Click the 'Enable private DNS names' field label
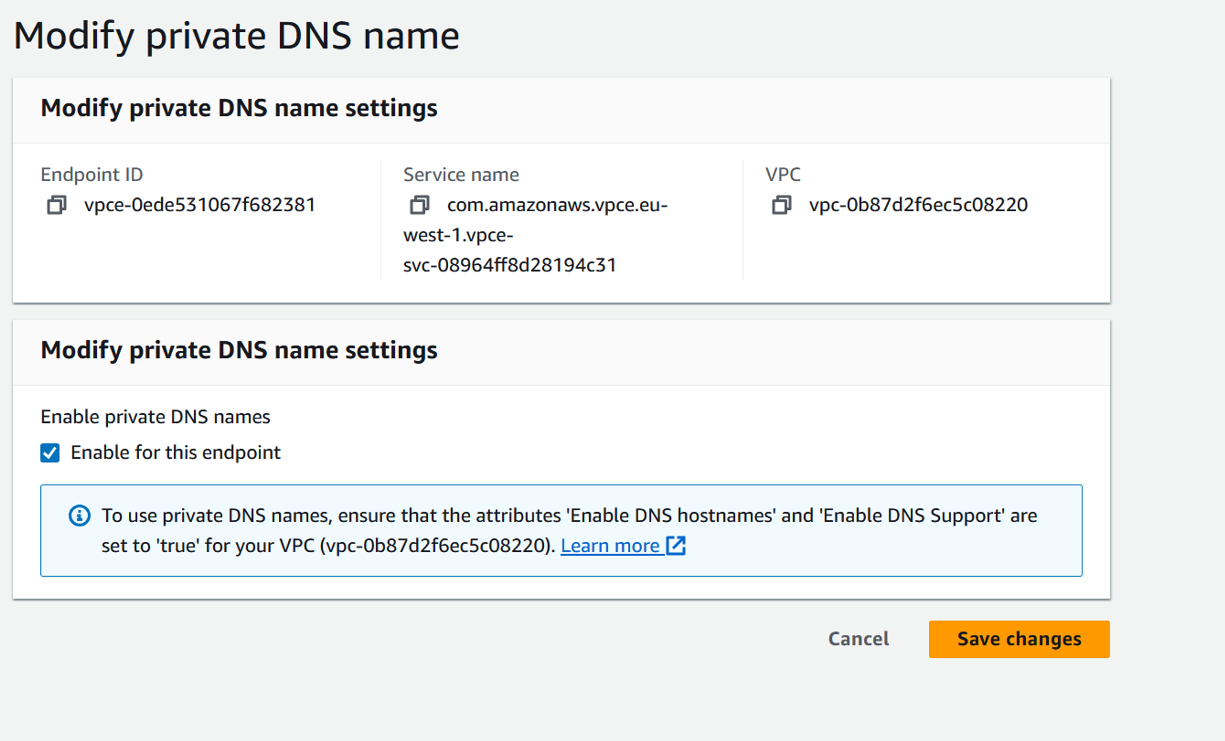1225x741 pixels. click(x=155, y=417)
